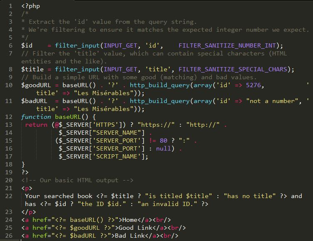The height and width of the screenshot is (241, 313).
Task: Click the "Good Link" anchor text
Action: tap(136, 228)
